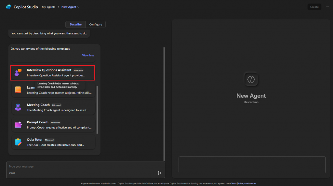Viewport: 333px width, 186px height.
Task: Click the test chat input box on right
Action: coord(252,165)
